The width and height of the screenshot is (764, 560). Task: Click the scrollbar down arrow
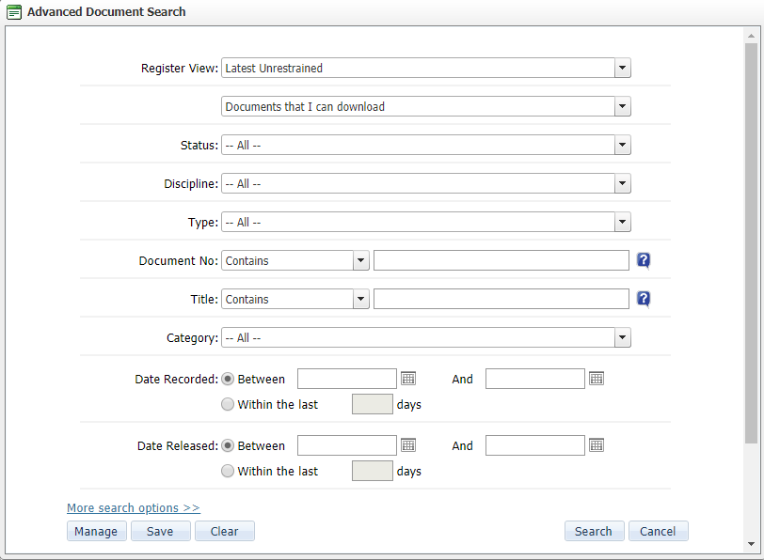751,544
